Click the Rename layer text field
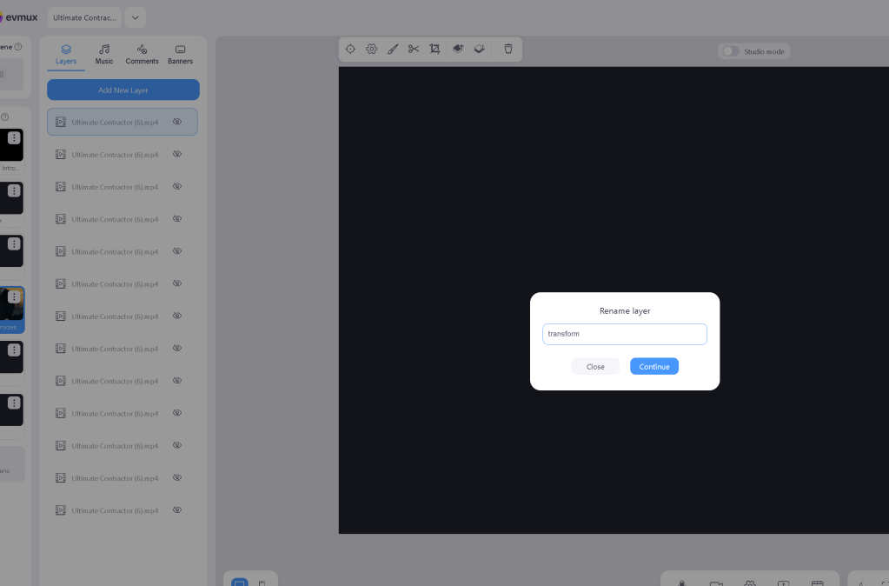The image size is (889, 586). pyautogui.click(x=624, y=334)
